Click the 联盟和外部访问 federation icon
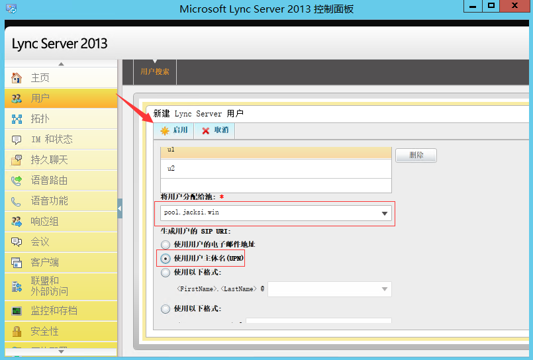Image resolution: width=533 pixels, height=360 pixels. pos(17,287)
